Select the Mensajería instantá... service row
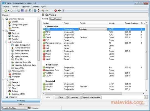The image size is (150, 111). [94, 43]
